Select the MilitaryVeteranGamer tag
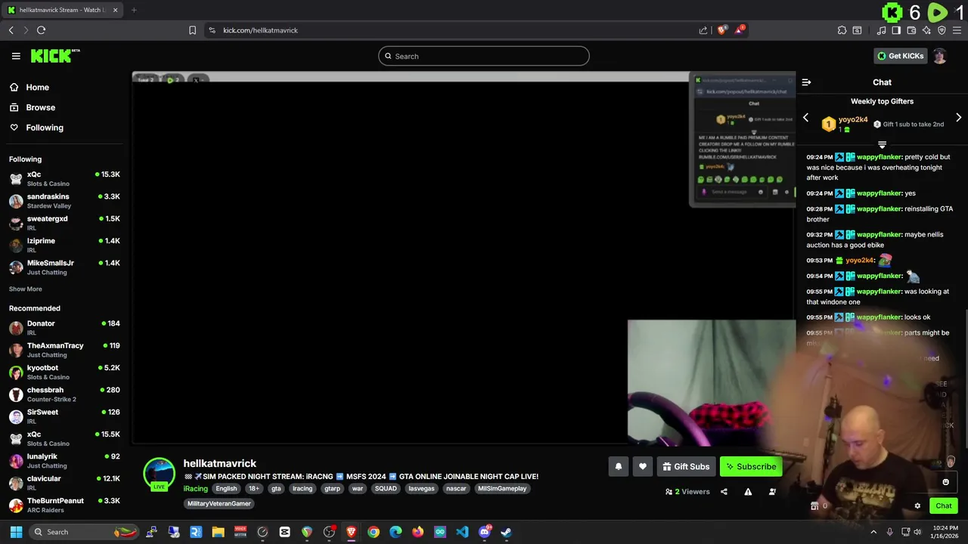Viewport: 968px width, 544px height. pyautogui.click(x=219, y=504)
